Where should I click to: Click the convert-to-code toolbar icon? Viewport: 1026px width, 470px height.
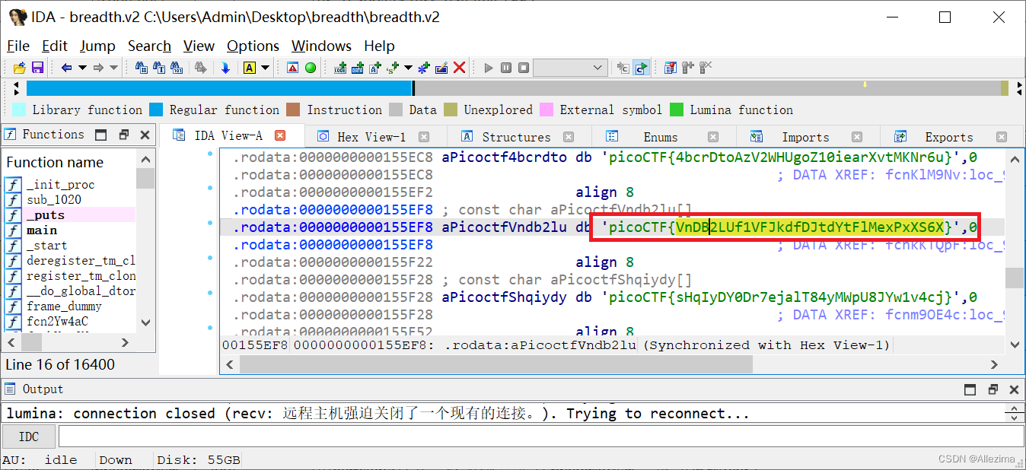point(340,68)
